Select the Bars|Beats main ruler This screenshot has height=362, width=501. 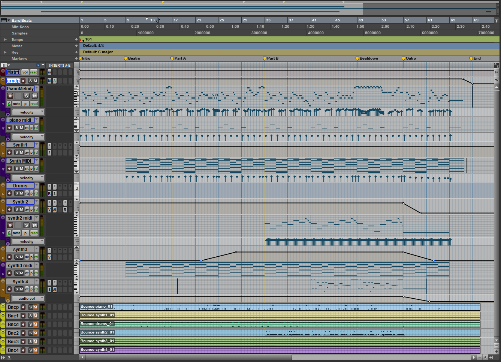tap(21, 20)
